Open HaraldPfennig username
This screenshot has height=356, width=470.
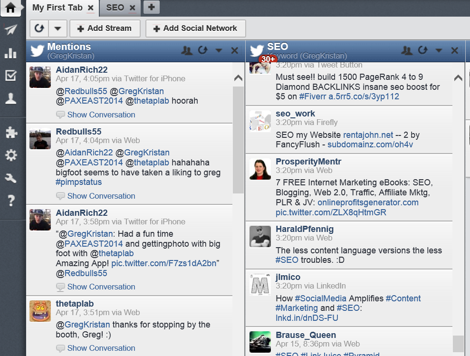[305, 229]
